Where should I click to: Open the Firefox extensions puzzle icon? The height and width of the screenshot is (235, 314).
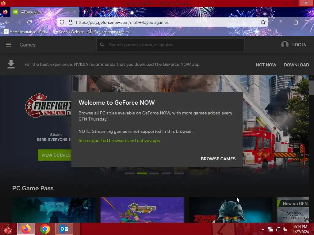point(296,22)
